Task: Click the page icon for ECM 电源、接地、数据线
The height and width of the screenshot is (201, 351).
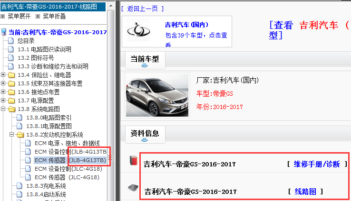Action: (28, 143)
